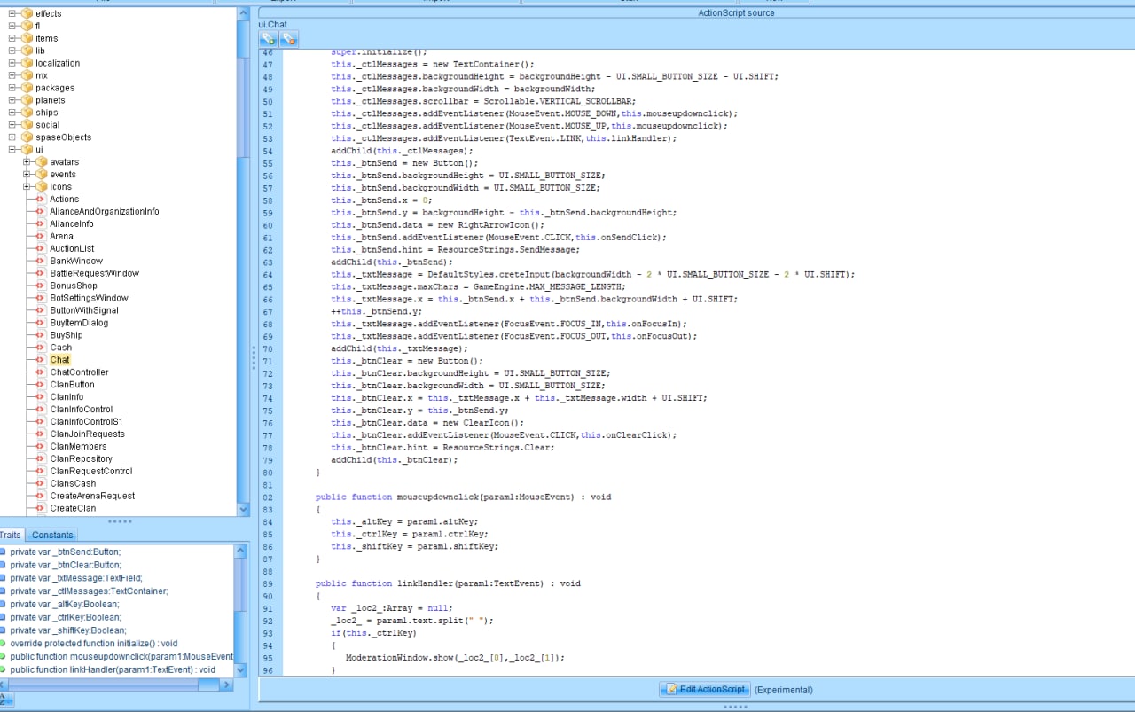
Task: Switch to the Traits tab
Action: pyautogui.click(x=11, y=535)
